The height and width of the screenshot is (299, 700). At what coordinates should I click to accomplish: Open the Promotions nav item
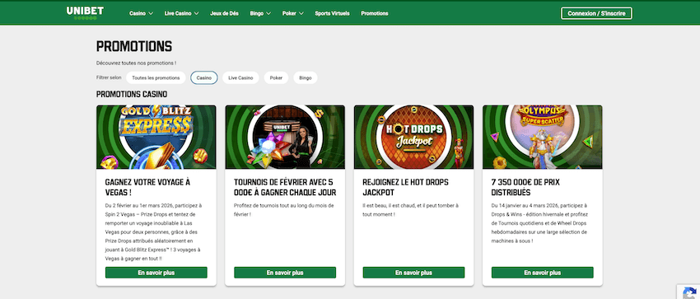[375, 13]
